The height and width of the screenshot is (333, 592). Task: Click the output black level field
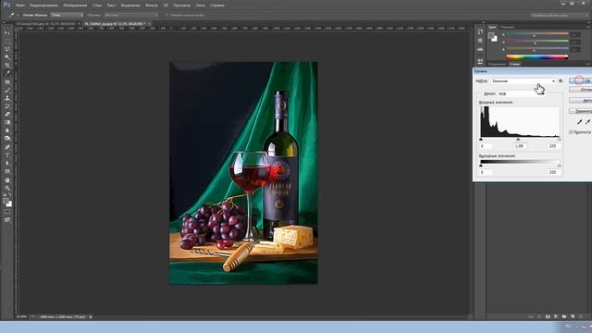point(487,172)
